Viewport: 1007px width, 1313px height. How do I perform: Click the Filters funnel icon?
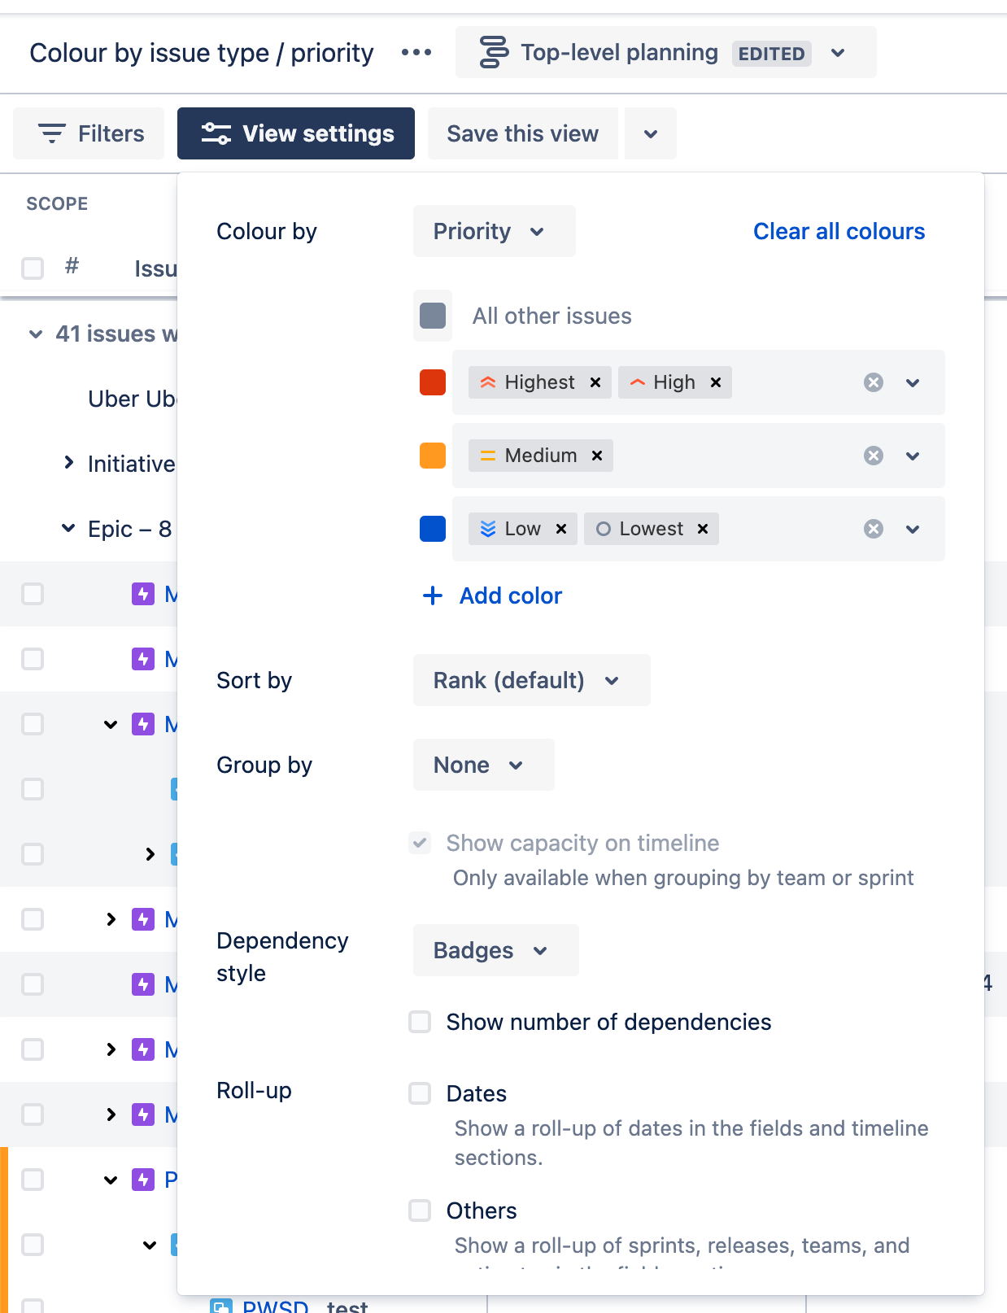pyautogui.click(x=52, y=133)
